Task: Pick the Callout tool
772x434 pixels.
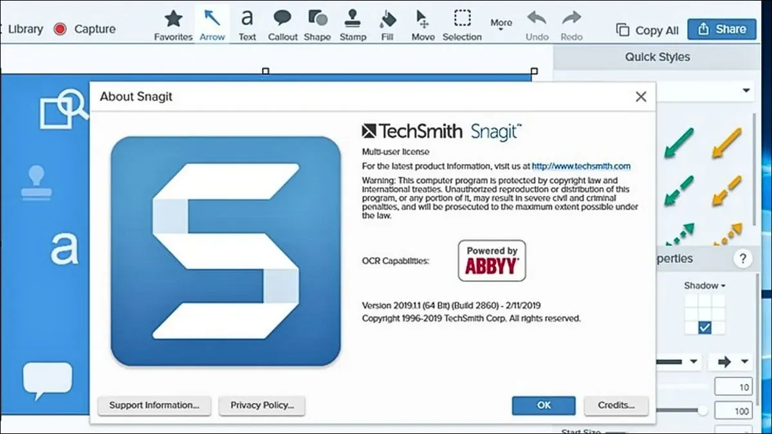Action: (282, 24)
